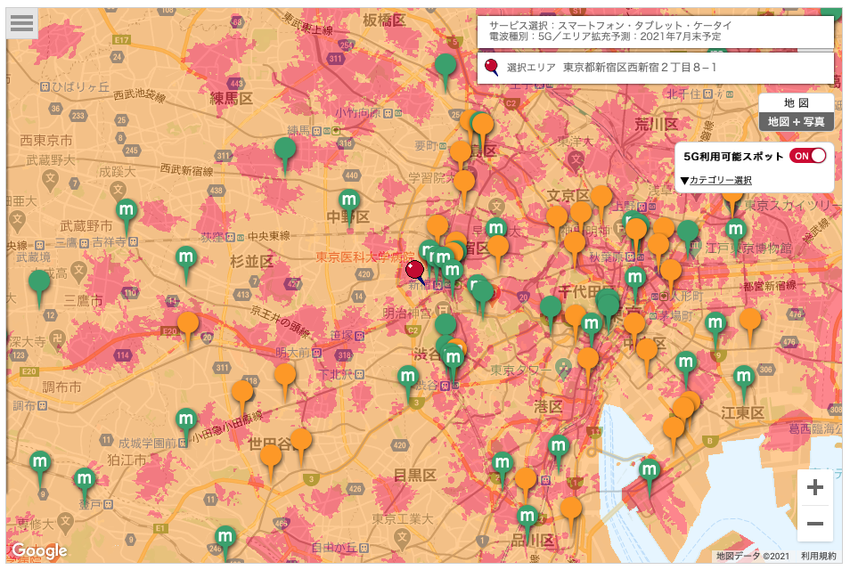850x570 pixels.
Task: Click the orange pin near 調布 E20 road
Action: click(x=188, y=326)
